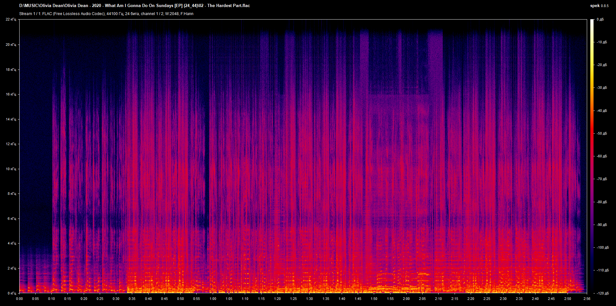
Task: Click the 1:20 time axis label
Action: [x=278, y=299]
